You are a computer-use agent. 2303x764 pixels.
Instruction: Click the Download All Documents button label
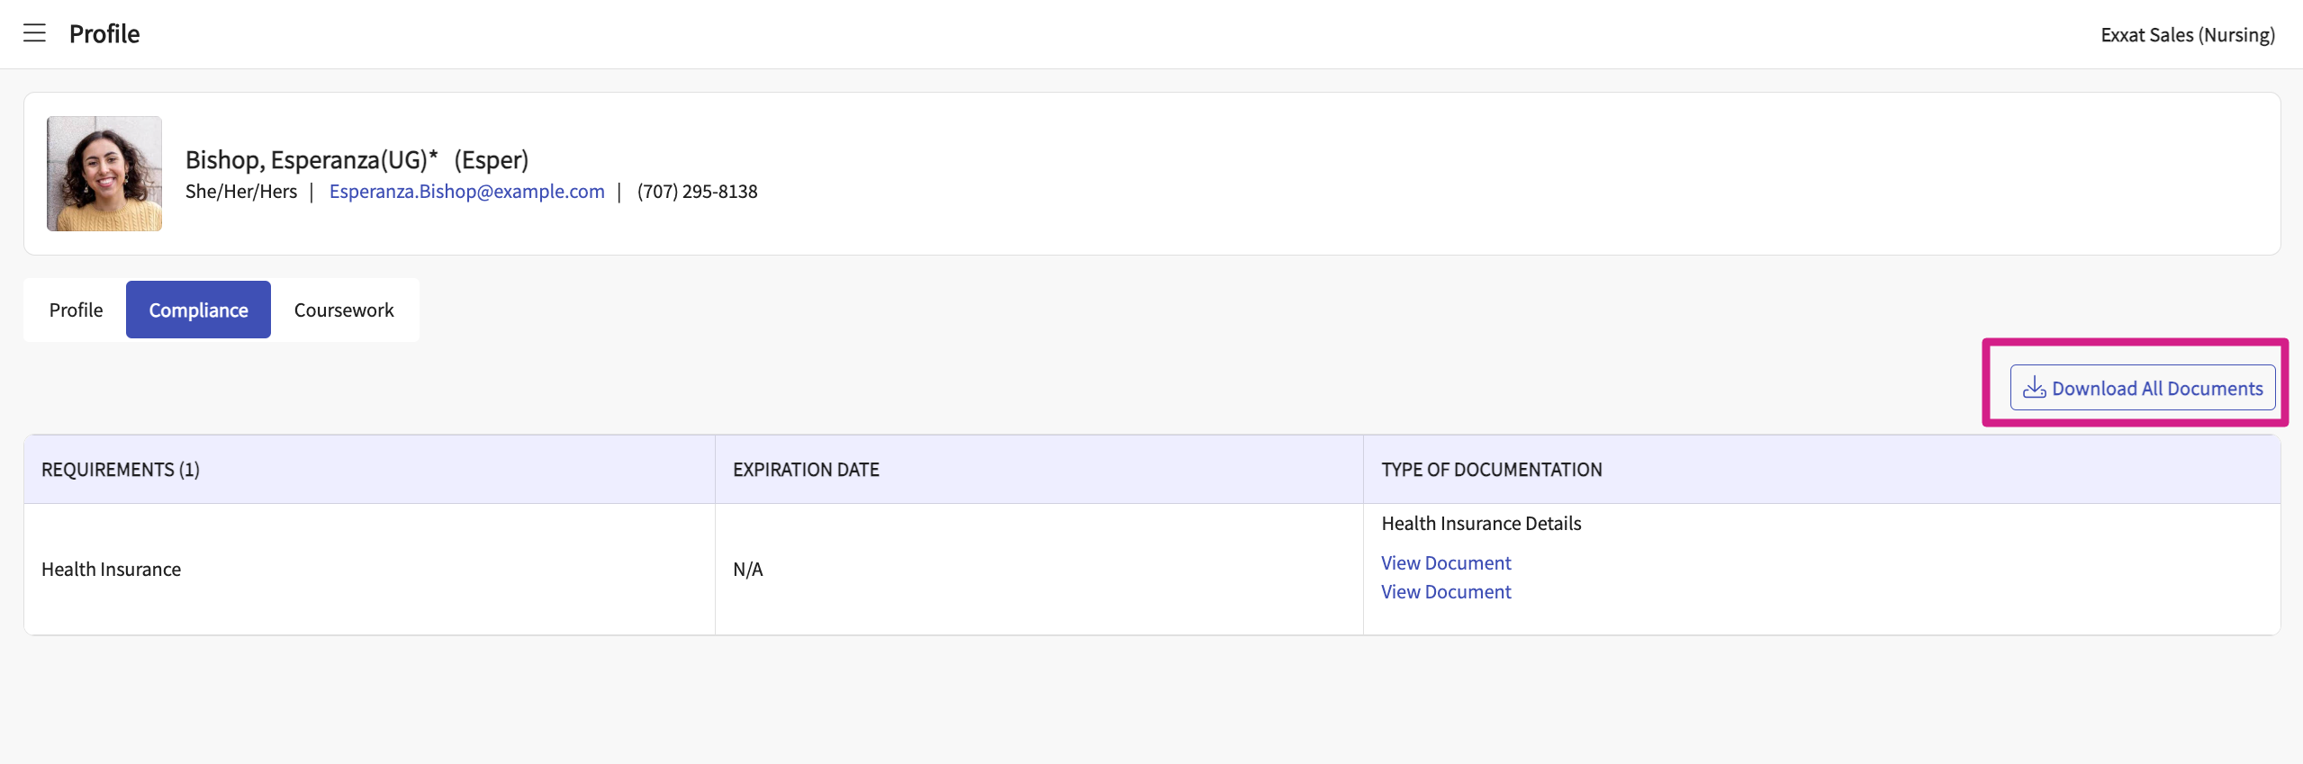2157,389
